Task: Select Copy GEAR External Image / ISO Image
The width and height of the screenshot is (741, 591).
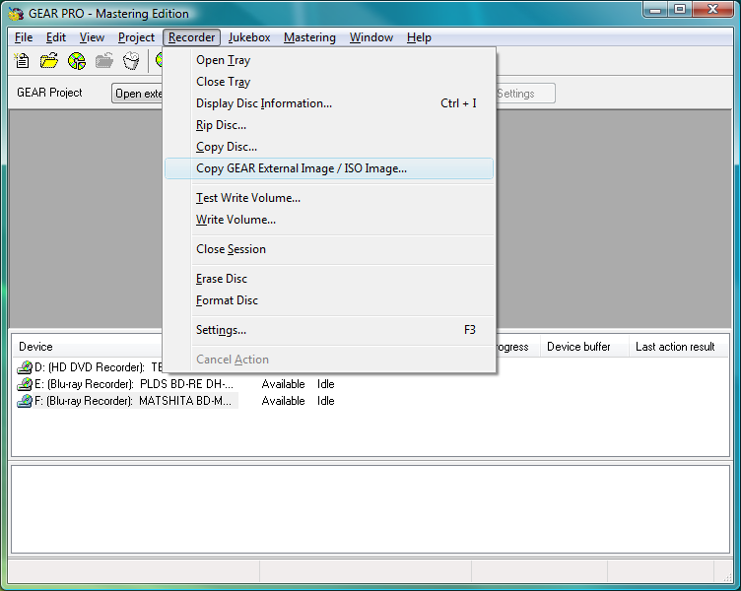Action: pyautogui.click(x=301, y=168)
